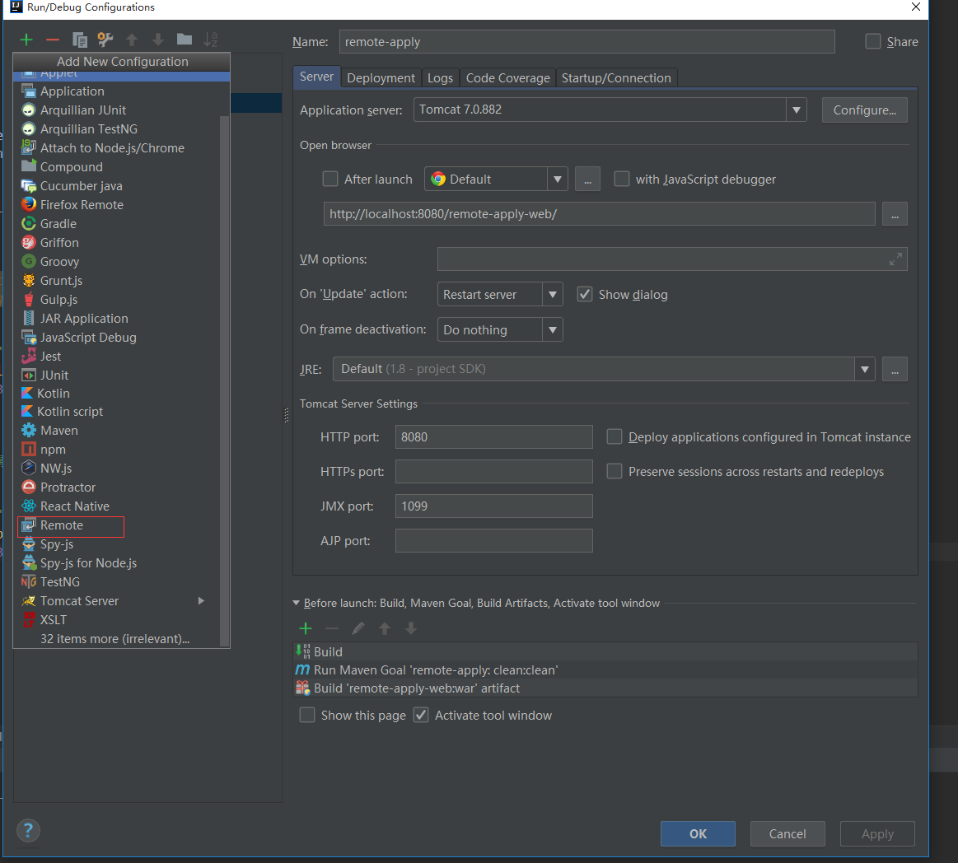Enable the After launch checkbox

point(330,179)
